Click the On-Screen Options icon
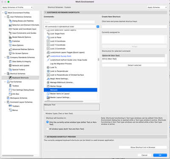The image size is (170, 159). [x=10, y=53]
